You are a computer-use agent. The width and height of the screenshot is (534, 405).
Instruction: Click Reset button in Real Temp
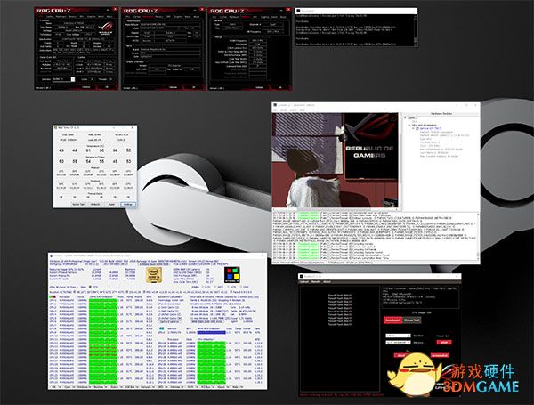111,204
